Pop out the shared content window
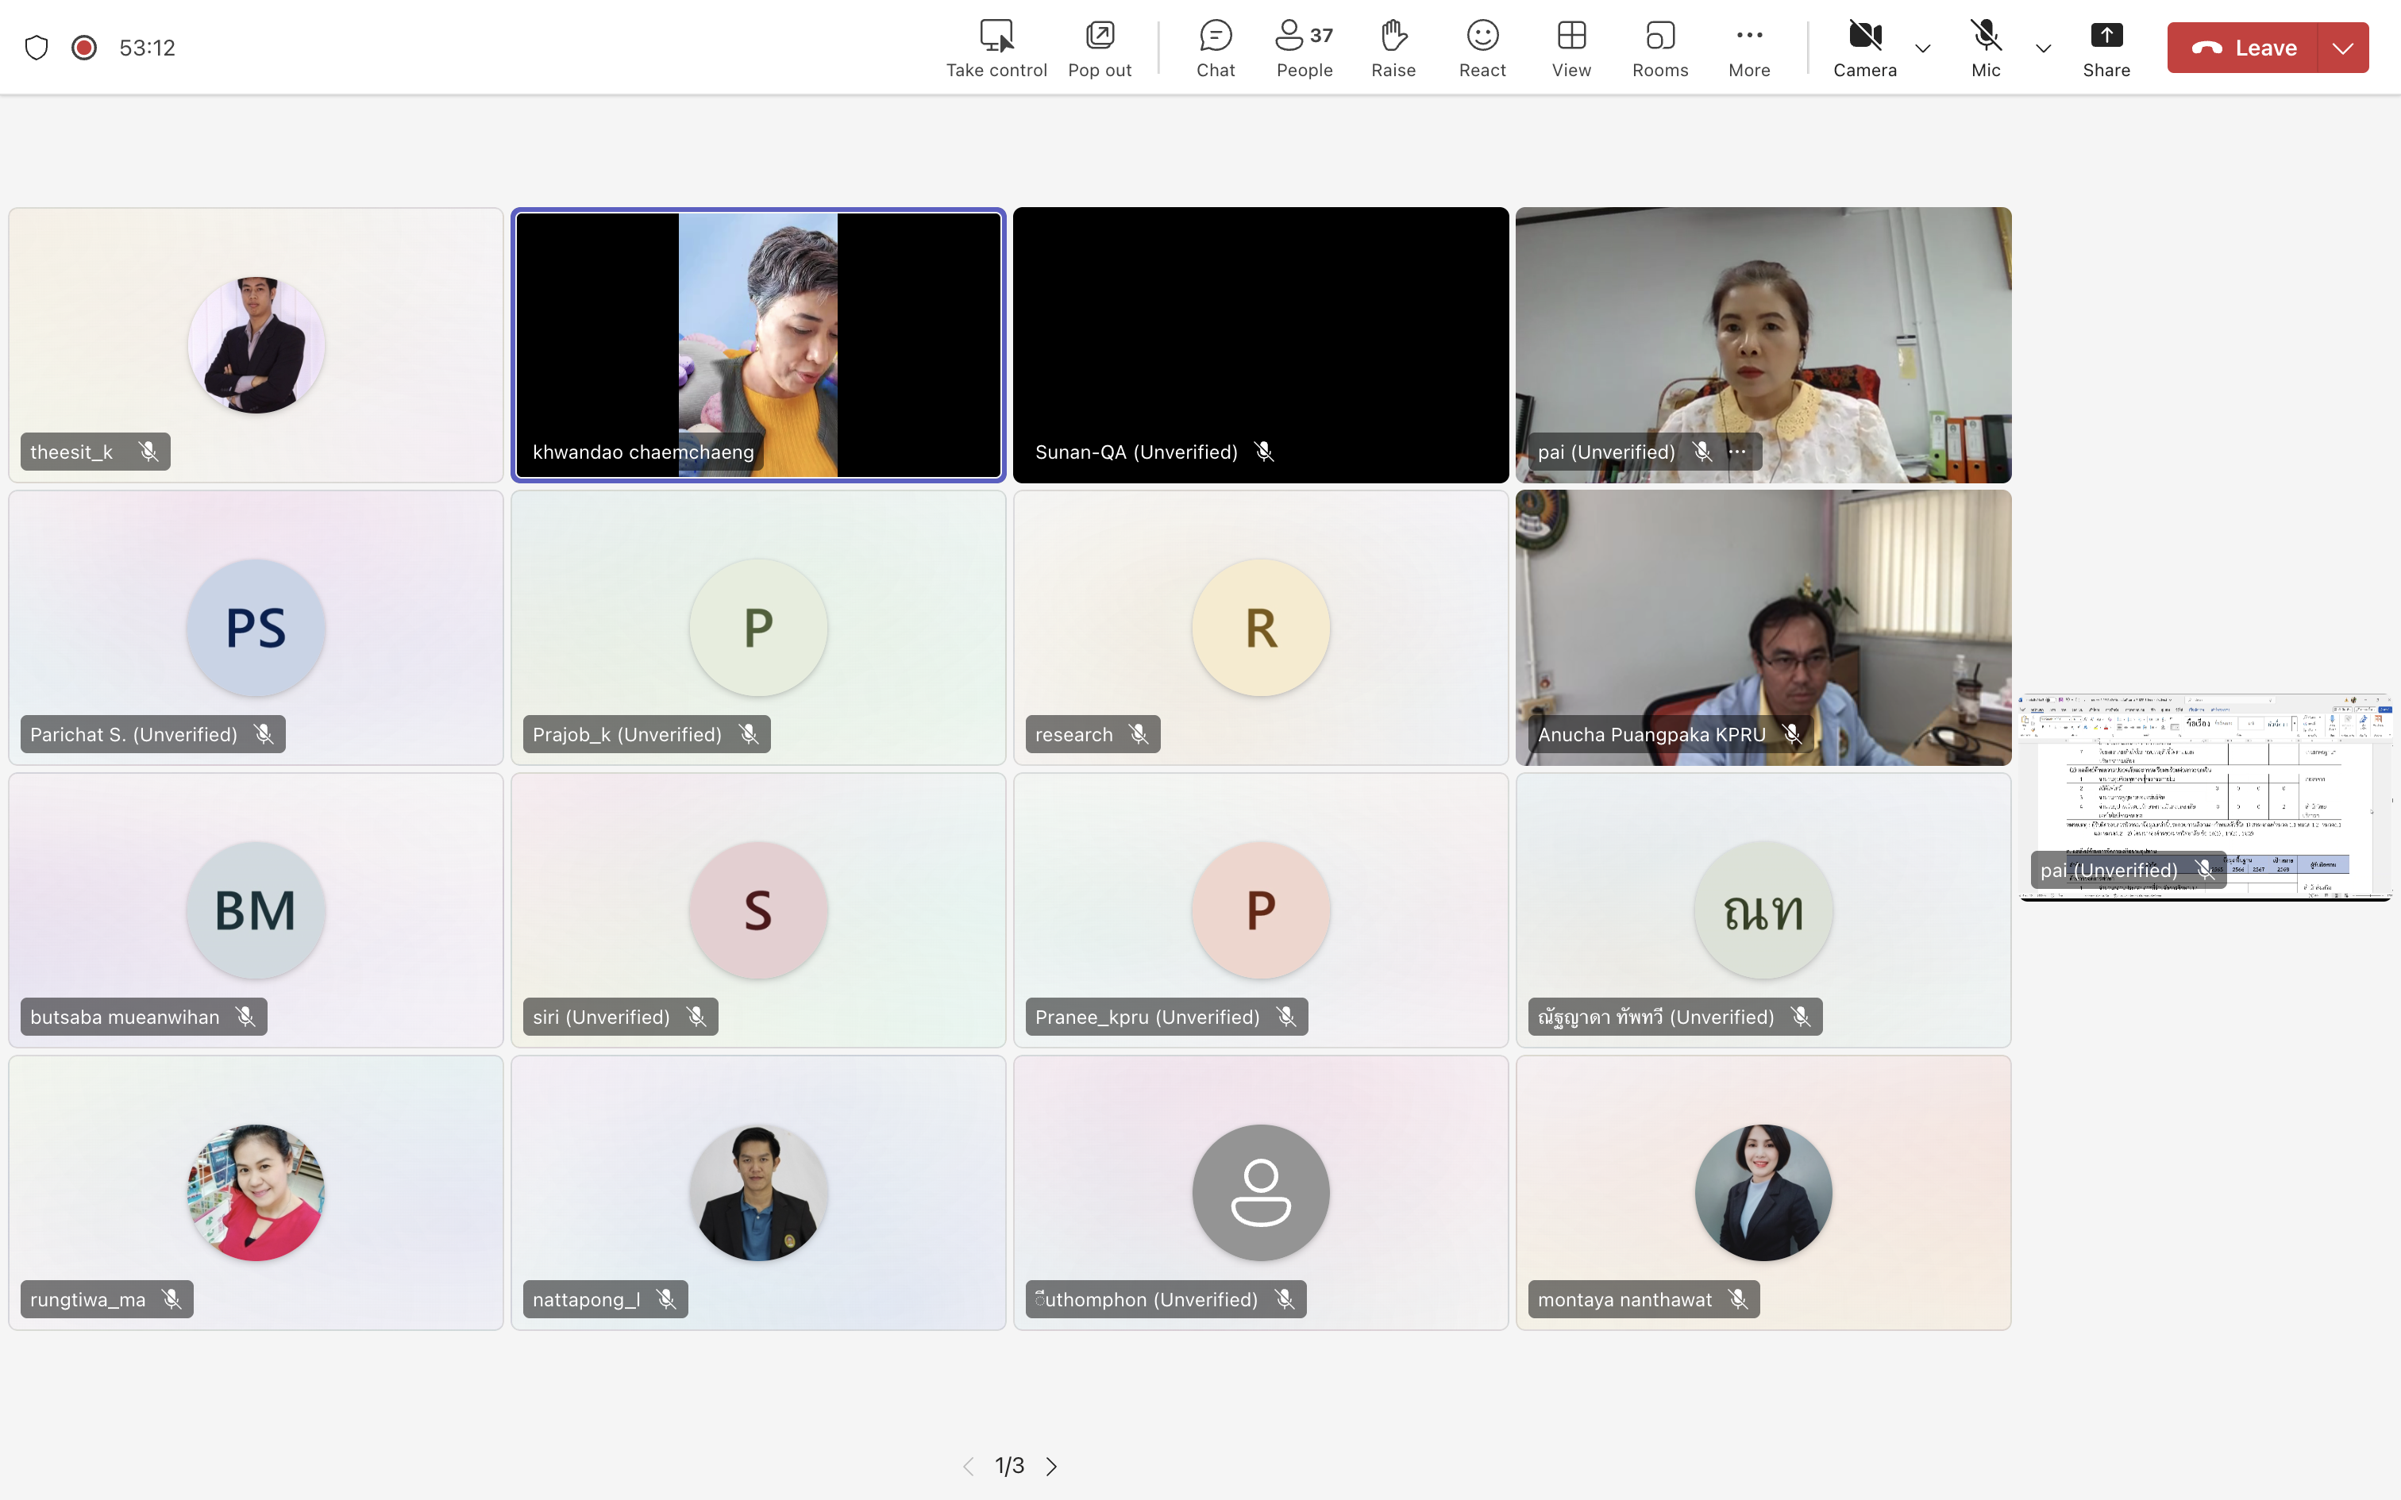The width and height of the screenshot is (2401, 1500). (1100, 48)
